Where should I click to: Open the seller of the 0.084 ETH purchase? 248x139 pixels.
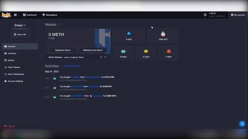(97, 96)
